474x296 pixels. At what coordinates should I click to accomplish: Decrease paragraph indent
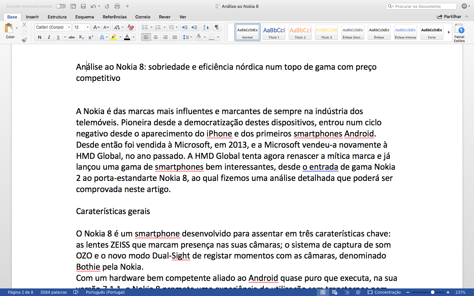click(x=185, y=27)
